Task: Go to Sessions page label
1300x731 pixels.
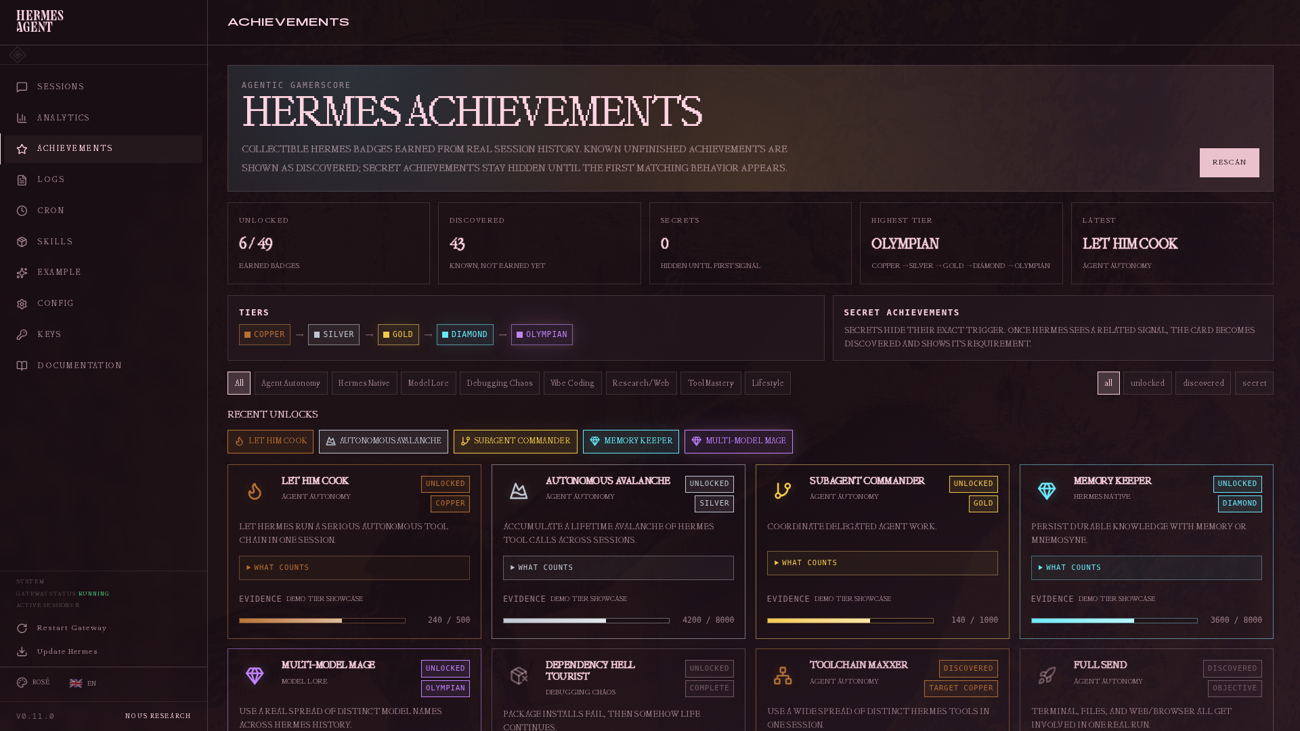Action: [x=61, y=87]
